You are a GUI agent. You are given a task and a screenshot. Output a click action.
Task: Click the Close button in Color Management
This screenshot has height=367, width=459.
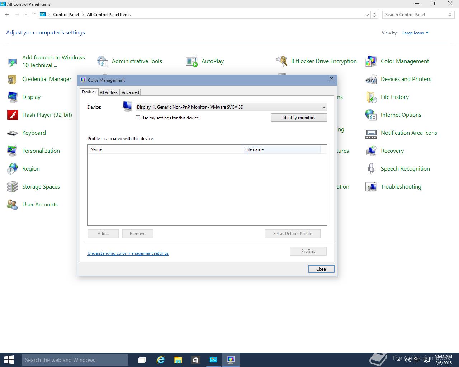click(x=321, y=269)
